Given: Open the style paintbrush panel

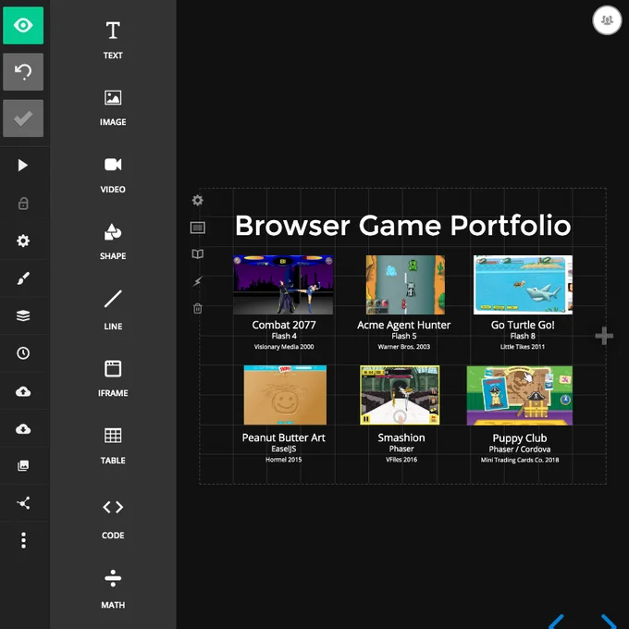Looking at the screenshot, I should pyautogui.click(x=23, y=278).
